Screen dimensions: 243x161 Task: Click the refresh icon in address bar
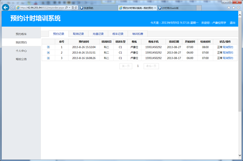pyautogui.click(x=76, y=7)
